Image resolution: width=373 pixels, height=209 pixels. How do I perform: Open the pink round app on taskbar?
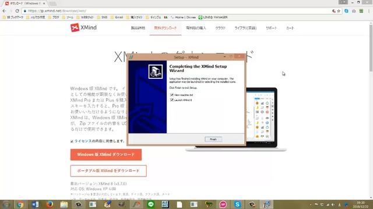[223, 204]
